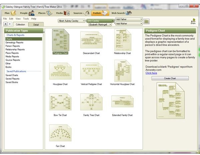Screen dimensions: 200x155
Task: Select Genealogy Reports in Publication Types
Action: (14, 43)
